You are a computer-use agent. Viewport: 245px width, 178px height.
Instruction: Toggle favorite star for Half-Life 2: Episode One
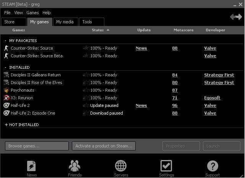click(x=86, y=113)
